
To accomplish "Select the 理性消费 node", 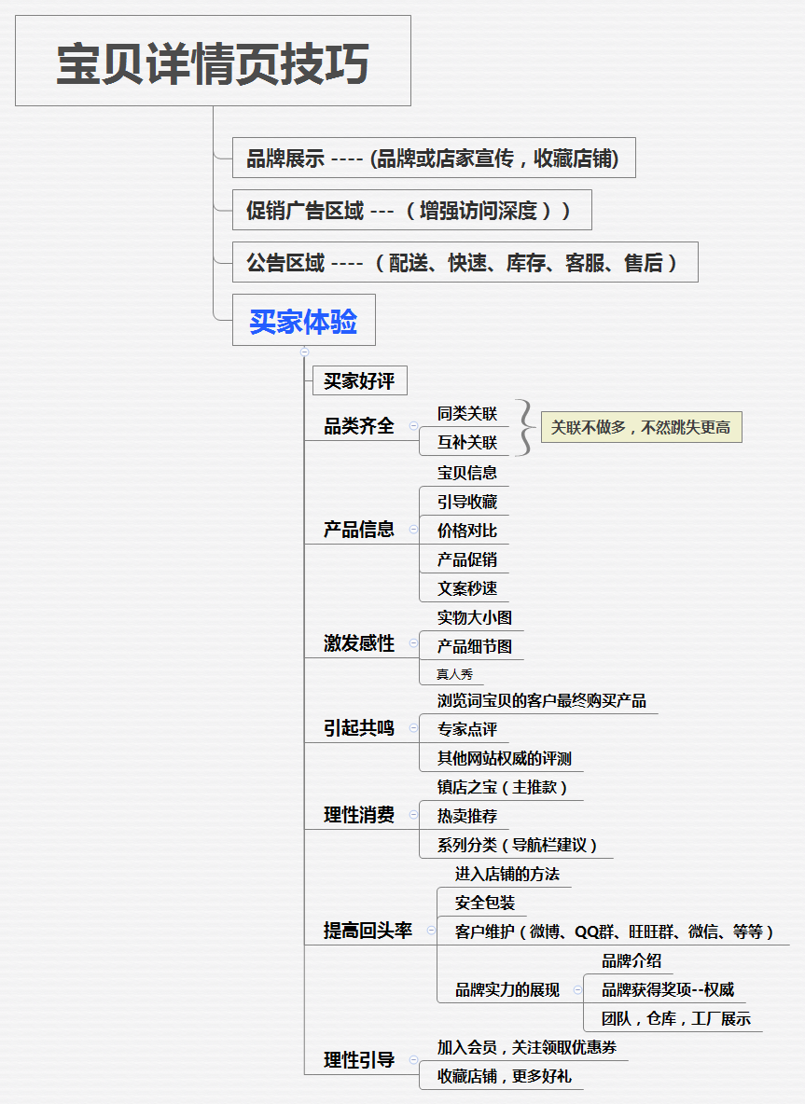I will pyautogui.click(x=358, y=815).
